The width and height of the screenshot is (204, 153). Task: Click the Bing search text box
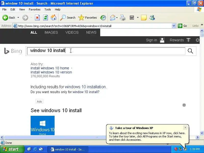(x=106, y=51)
